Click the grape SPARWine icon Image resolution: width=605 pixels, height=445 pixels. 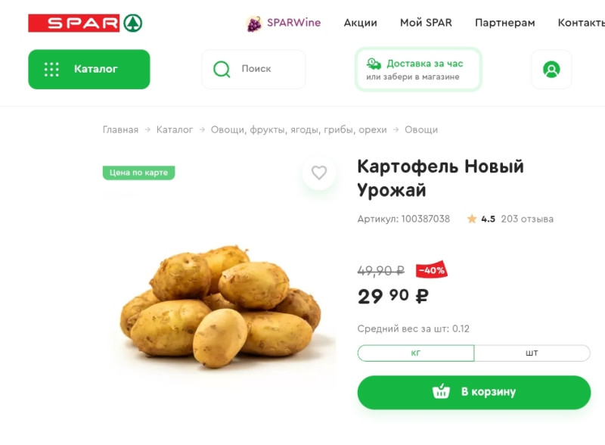click(254, 24)
